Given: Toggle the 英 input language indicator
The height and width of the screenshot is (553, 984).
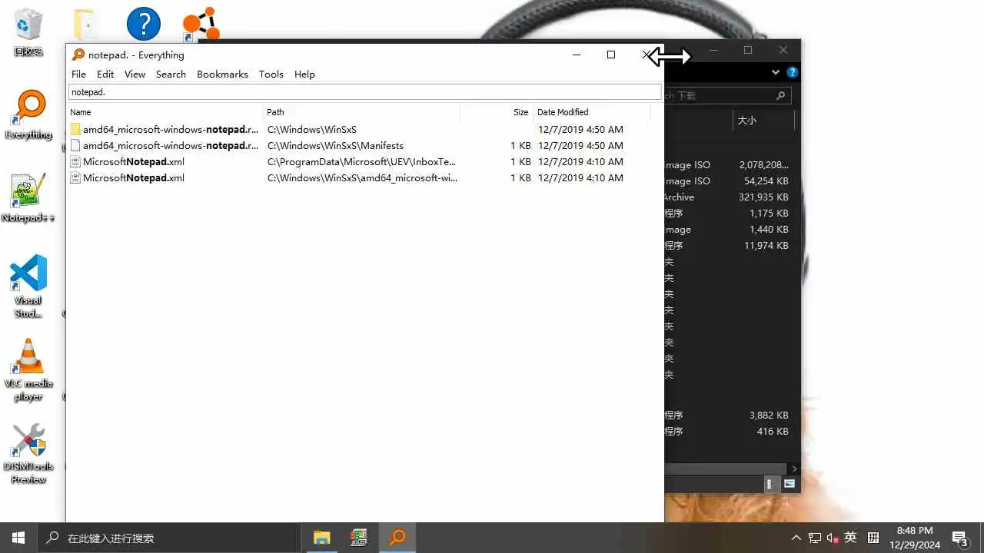Looking at the screenshot, I should [x=850, y=538].
